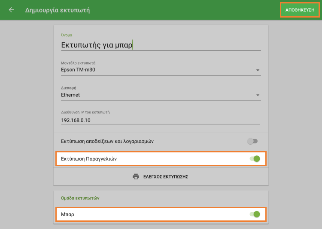Image resolution: width=322 pixels, height=229 pixels.
Task: Click the printer icon beside ΕΛΕΓΧΟΣ ΕΚΤΥΠΩΣΗΣ
Action: pyautogui.click(x=136, y=176)
